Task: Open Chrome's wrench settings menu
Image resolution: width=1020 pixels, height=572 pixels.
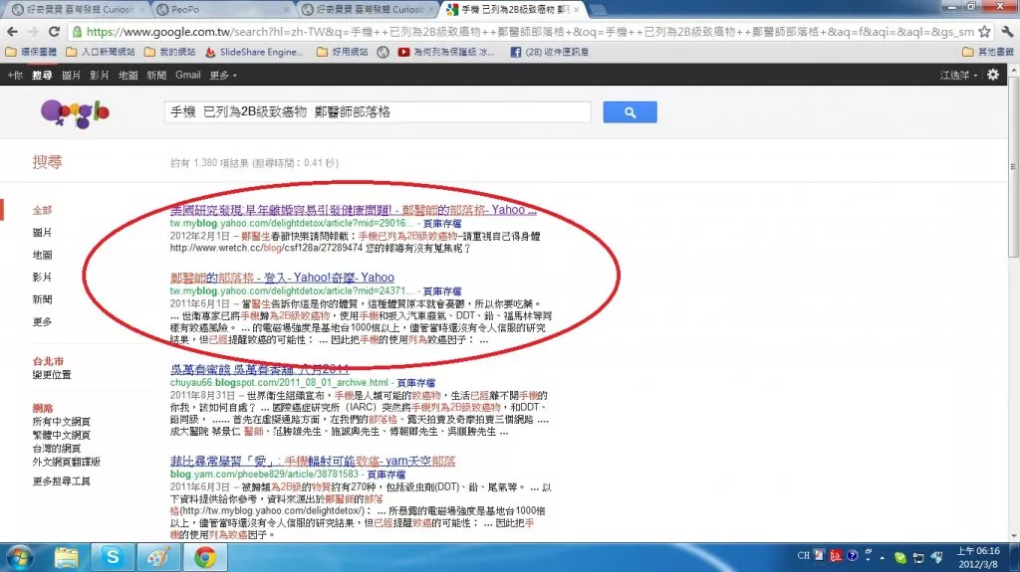Action: coord(1007,31)
